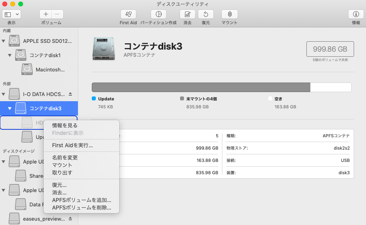This screenshot has height=225, width=366.
Task: Collapse the コンテナdisk1 tree node
Action: [x=10, y=55]
